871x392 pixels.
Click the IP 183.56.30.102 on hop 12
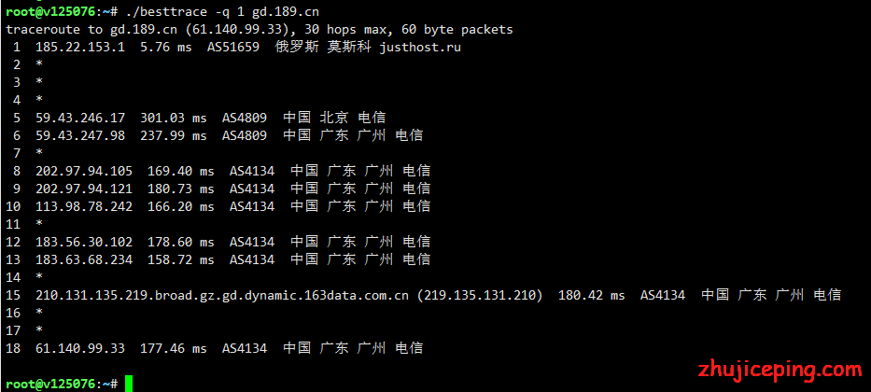pyautogui.click(x=84, y=242)
